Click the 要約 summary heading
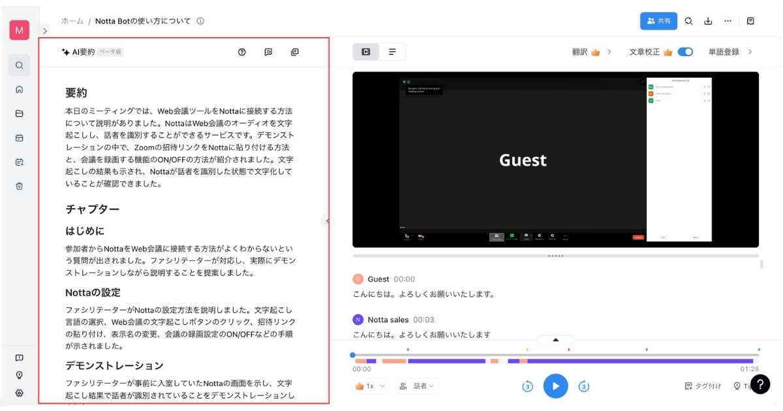The height and width of the screenshot is (411, 783). pos(76,93)
